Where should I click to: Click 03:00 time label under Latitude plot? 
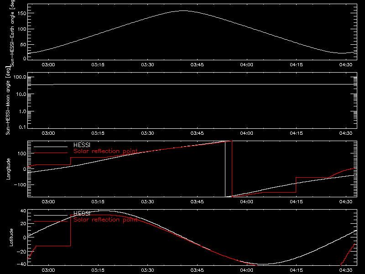48,270
